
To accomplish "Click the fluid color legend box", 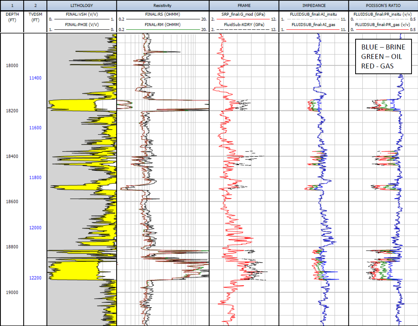I will tap(383, 56).
